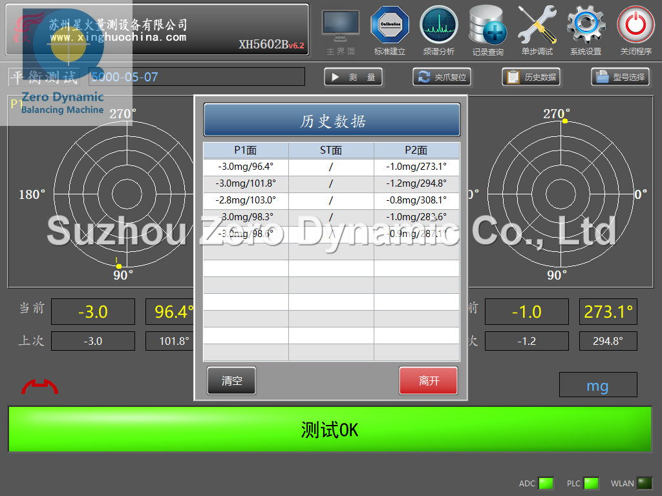662x496 pixels.
Task: Open 型号选择 model selection button
Action: coord(620,77)
